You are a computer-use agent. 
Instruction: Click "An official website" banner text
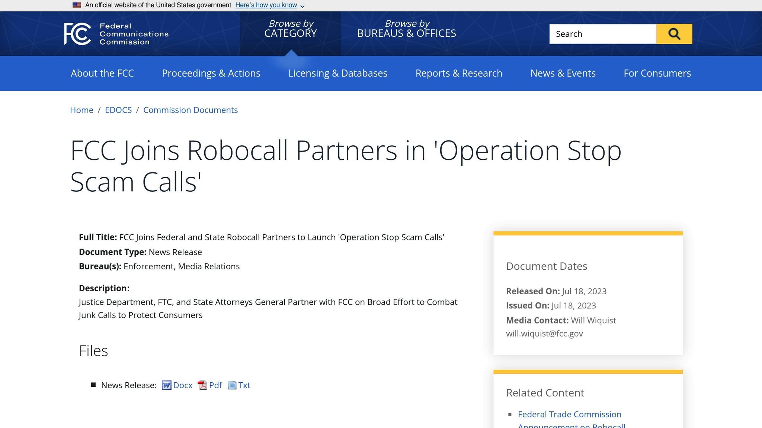(158, 5)
